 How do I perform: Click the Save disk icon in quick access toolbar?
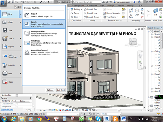coord(13,2)
